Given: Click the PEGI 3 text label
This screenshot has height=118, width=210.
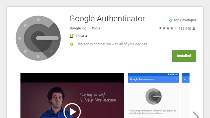Looking at the screenshot, I should pos(82,36).
